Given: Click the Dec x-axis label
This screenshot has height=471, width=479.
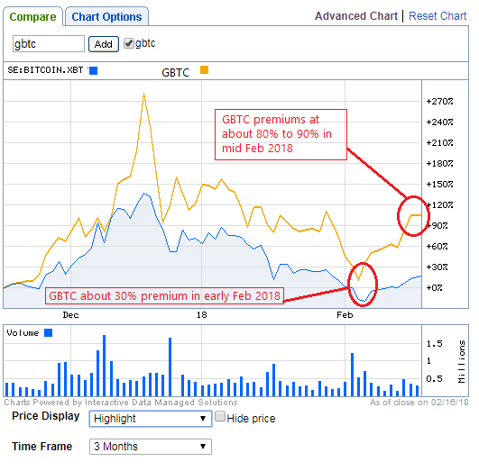Looking at the screenshot, I should coord(70,315).
